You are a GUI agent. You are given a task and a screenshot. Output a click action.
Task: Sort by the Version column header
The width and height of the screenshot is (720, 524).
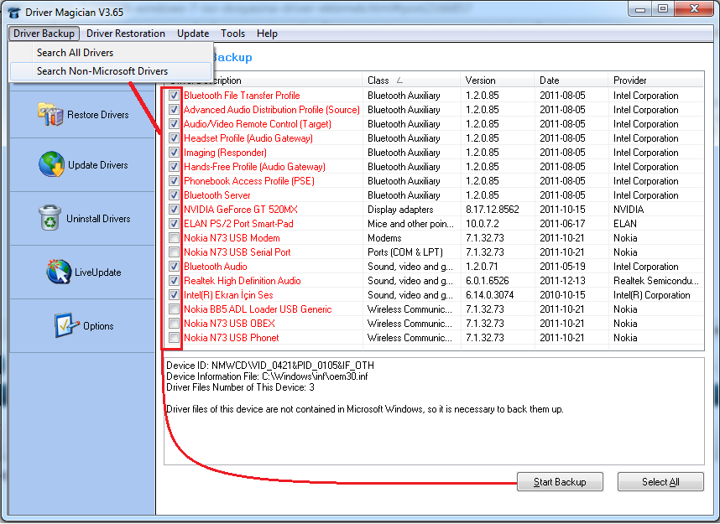click(498, 80)
